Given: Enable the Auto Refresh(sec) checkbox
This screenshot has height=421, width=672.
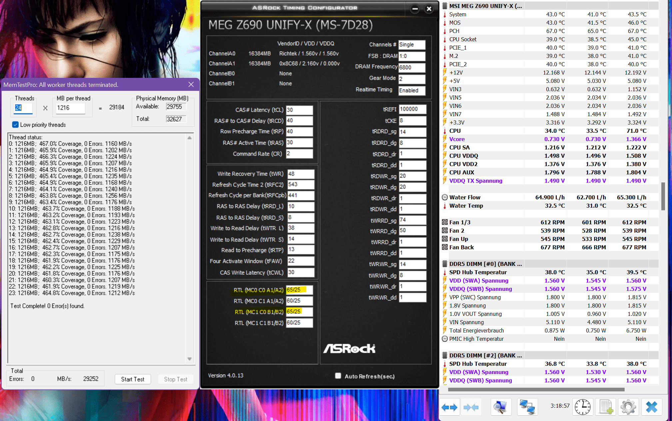Looking at the screenshot, I should pos(338,376).
